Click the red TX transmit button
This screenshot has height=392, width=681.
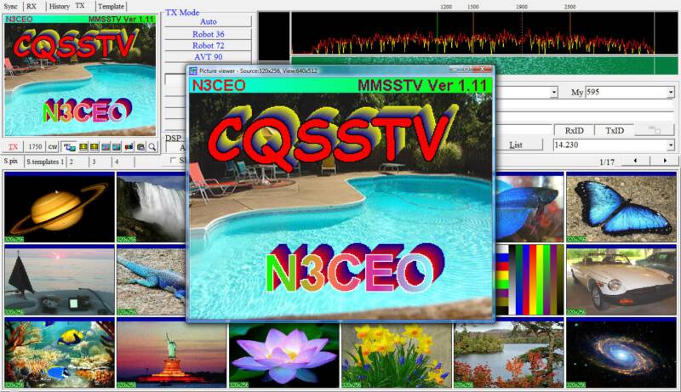click(x=14, y=147)
